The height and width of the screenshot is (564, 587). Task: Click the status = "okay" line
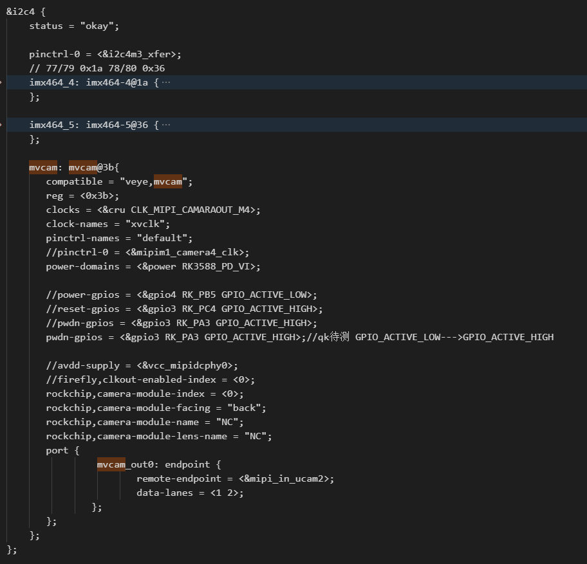tap(74, 26)
